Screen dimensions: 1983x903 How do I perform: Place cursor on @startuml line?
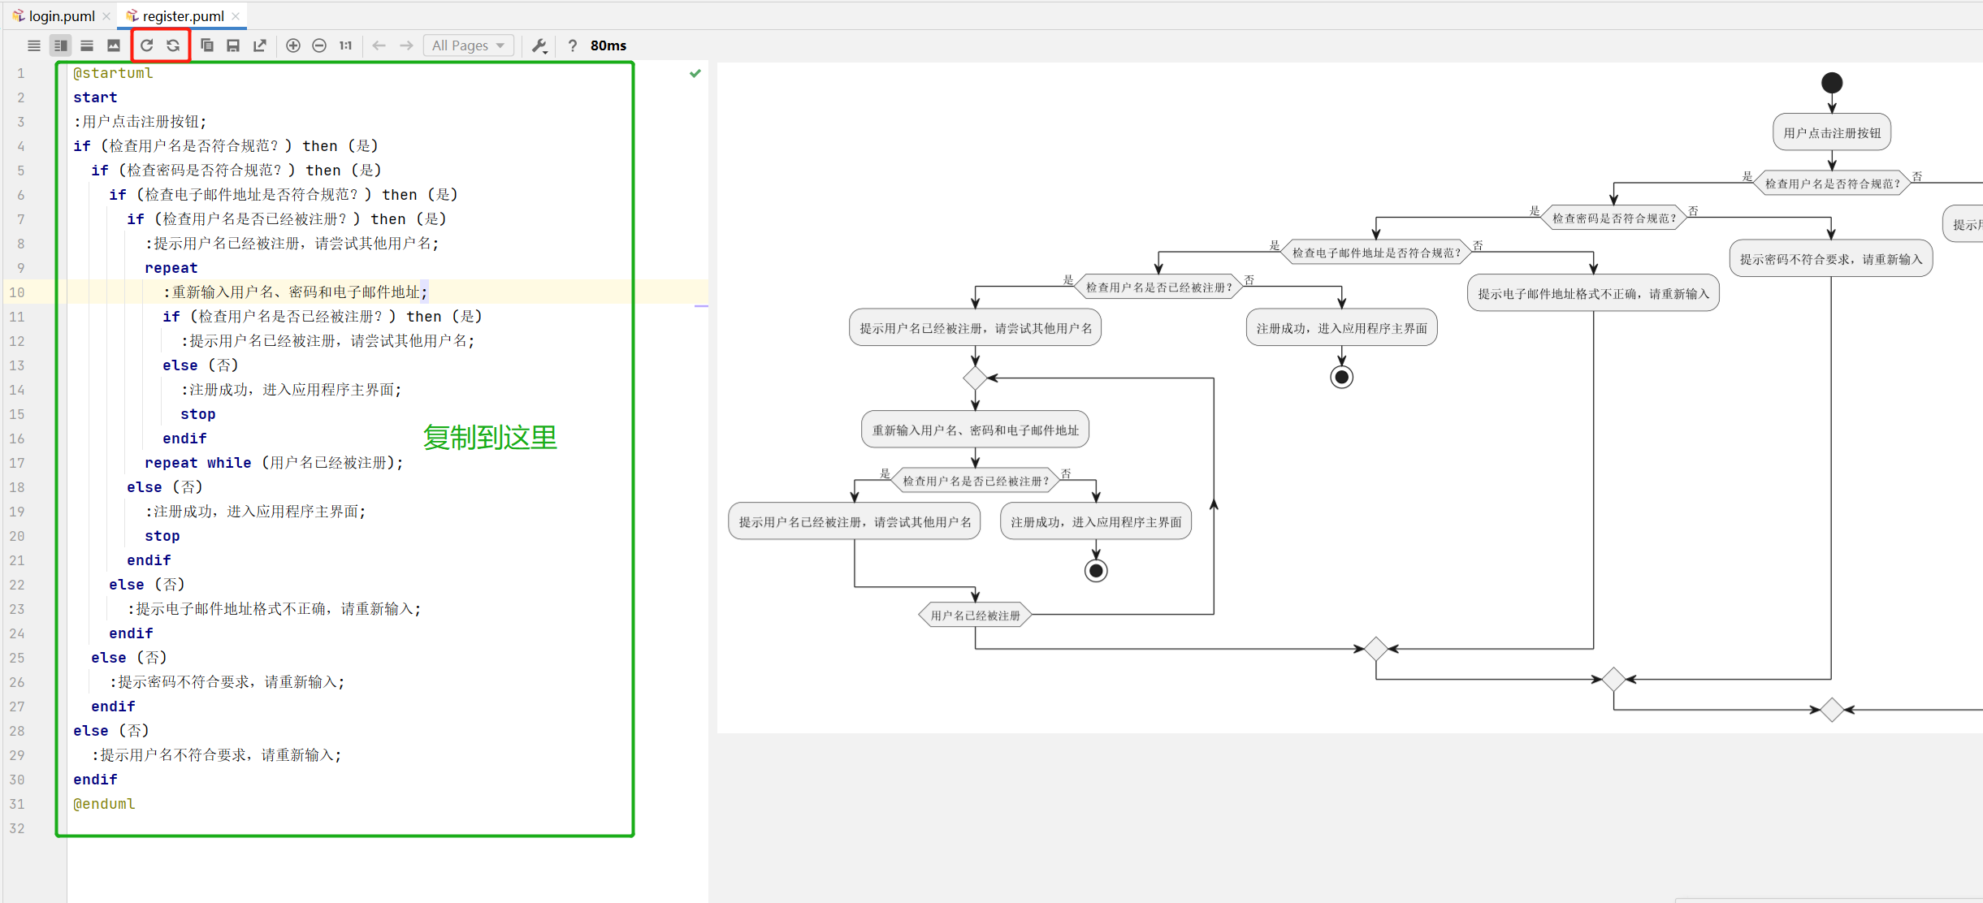click(113, 73)
